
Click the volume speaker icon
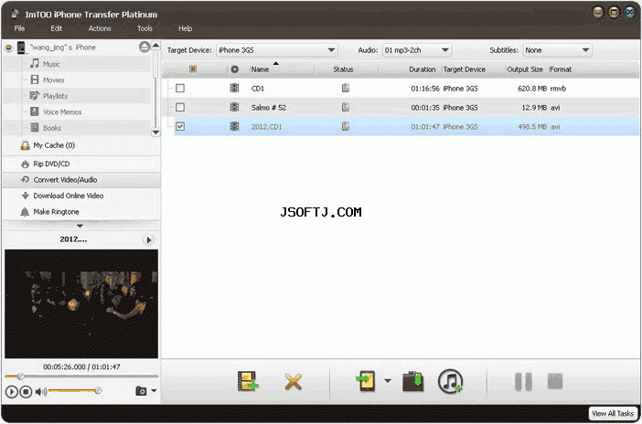click(40, 392)
